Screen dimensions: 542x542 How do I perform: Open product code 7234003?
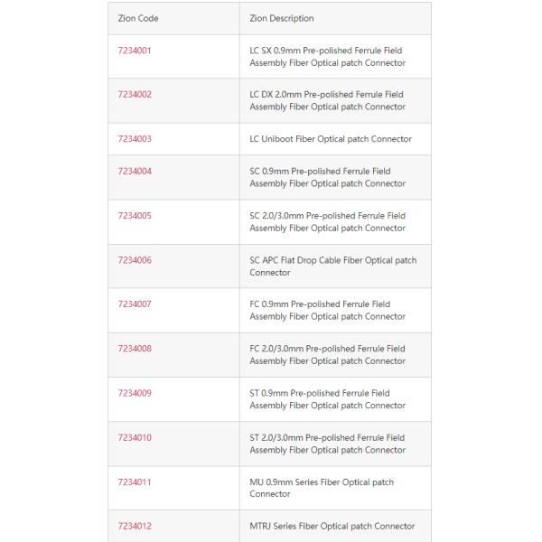tap(135, 139)
